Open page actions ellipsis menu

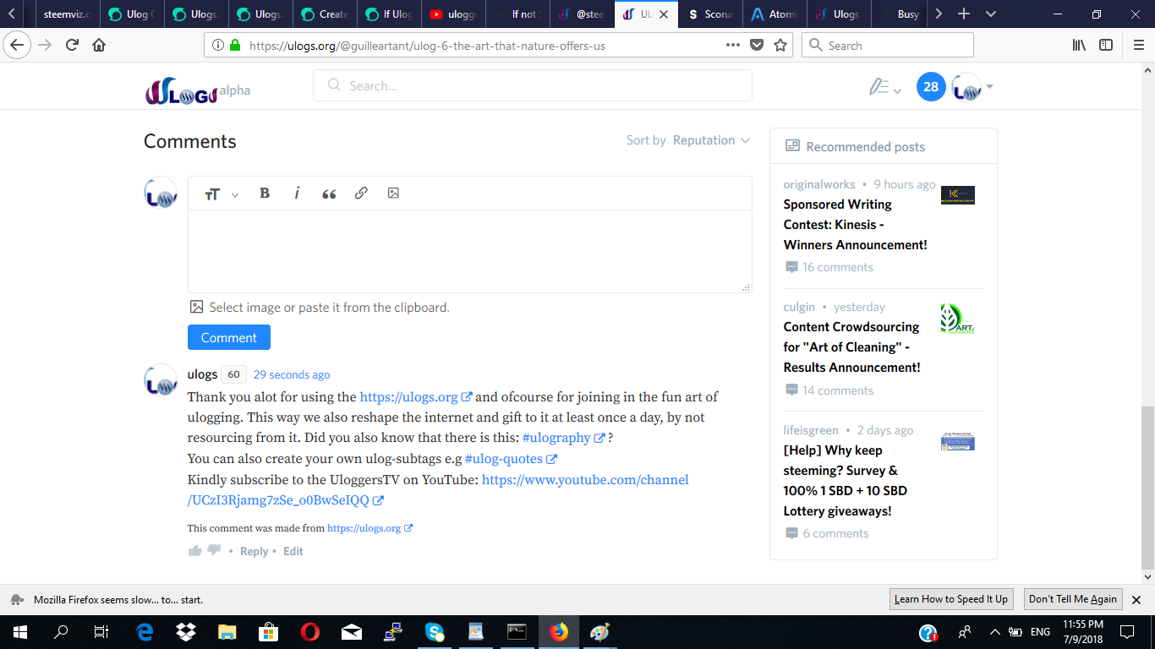pyautogui.click(x=733, y=45)
